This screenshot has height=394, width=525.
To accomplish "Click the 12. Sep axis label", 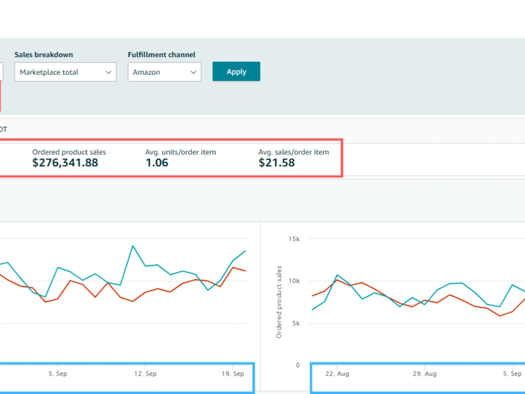I will pos(145,374).
